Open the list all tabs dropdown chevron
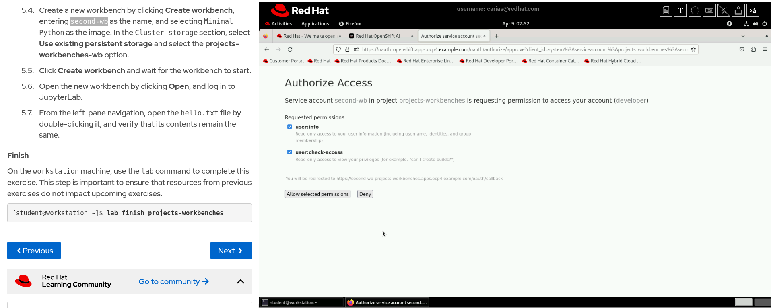Viewport: 771px width, 308px height. coord(743,36)
